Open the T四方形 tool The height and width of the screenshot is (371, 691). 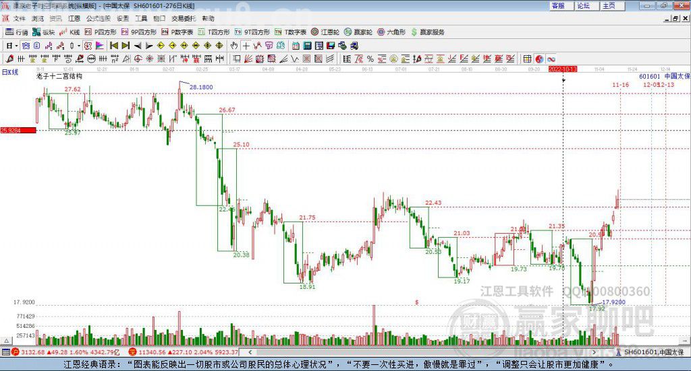click(x=214, y=32)
